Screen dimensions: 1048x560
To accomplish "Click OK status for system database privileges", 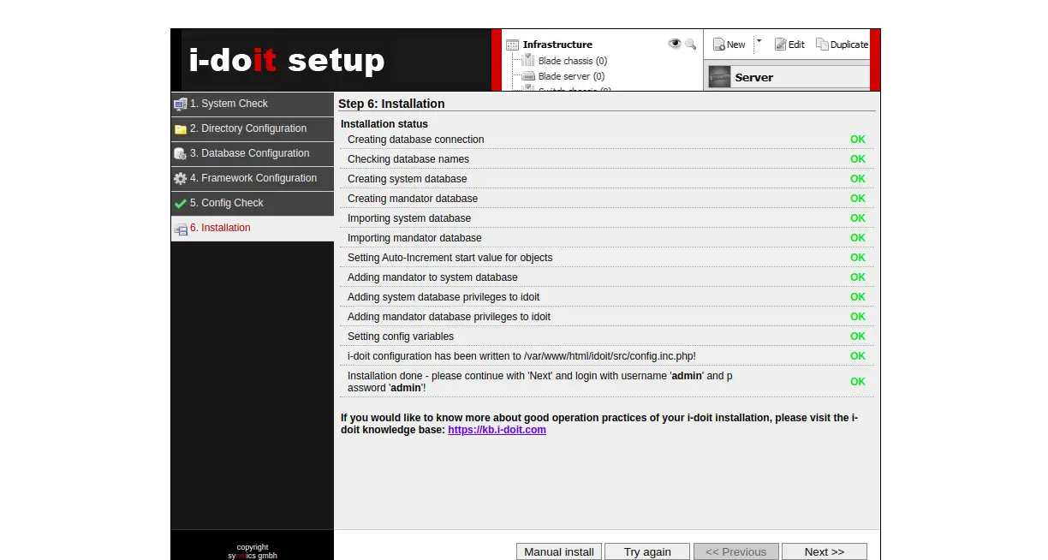I will 858,297.
